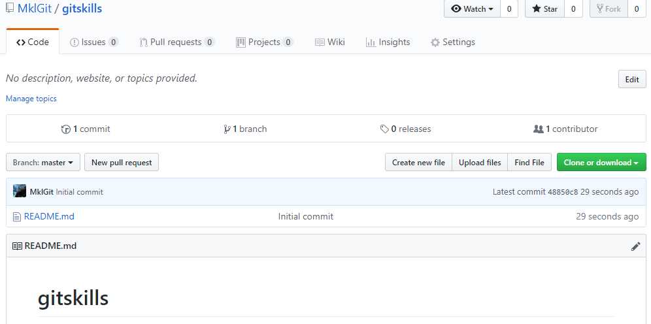Image resolution: width=651 pixels, height=324 pixels.
Task: Click the fork count next to Fork
Action: point(637,8)
